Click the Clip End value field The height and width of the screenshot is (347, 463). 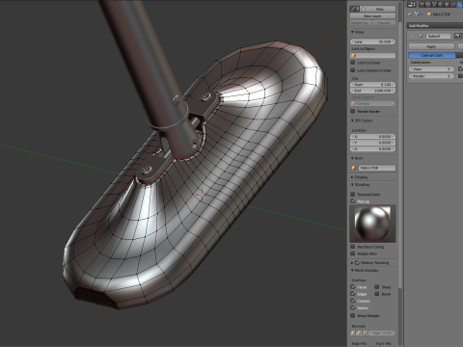(372, 91)
